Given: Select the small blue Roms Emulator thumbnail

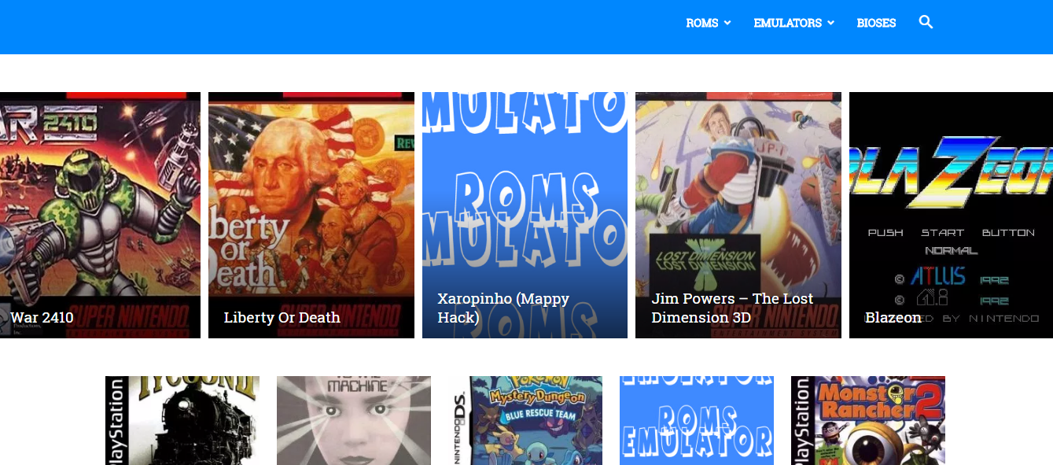Looking at the screenshot, I should click(697, 420).
